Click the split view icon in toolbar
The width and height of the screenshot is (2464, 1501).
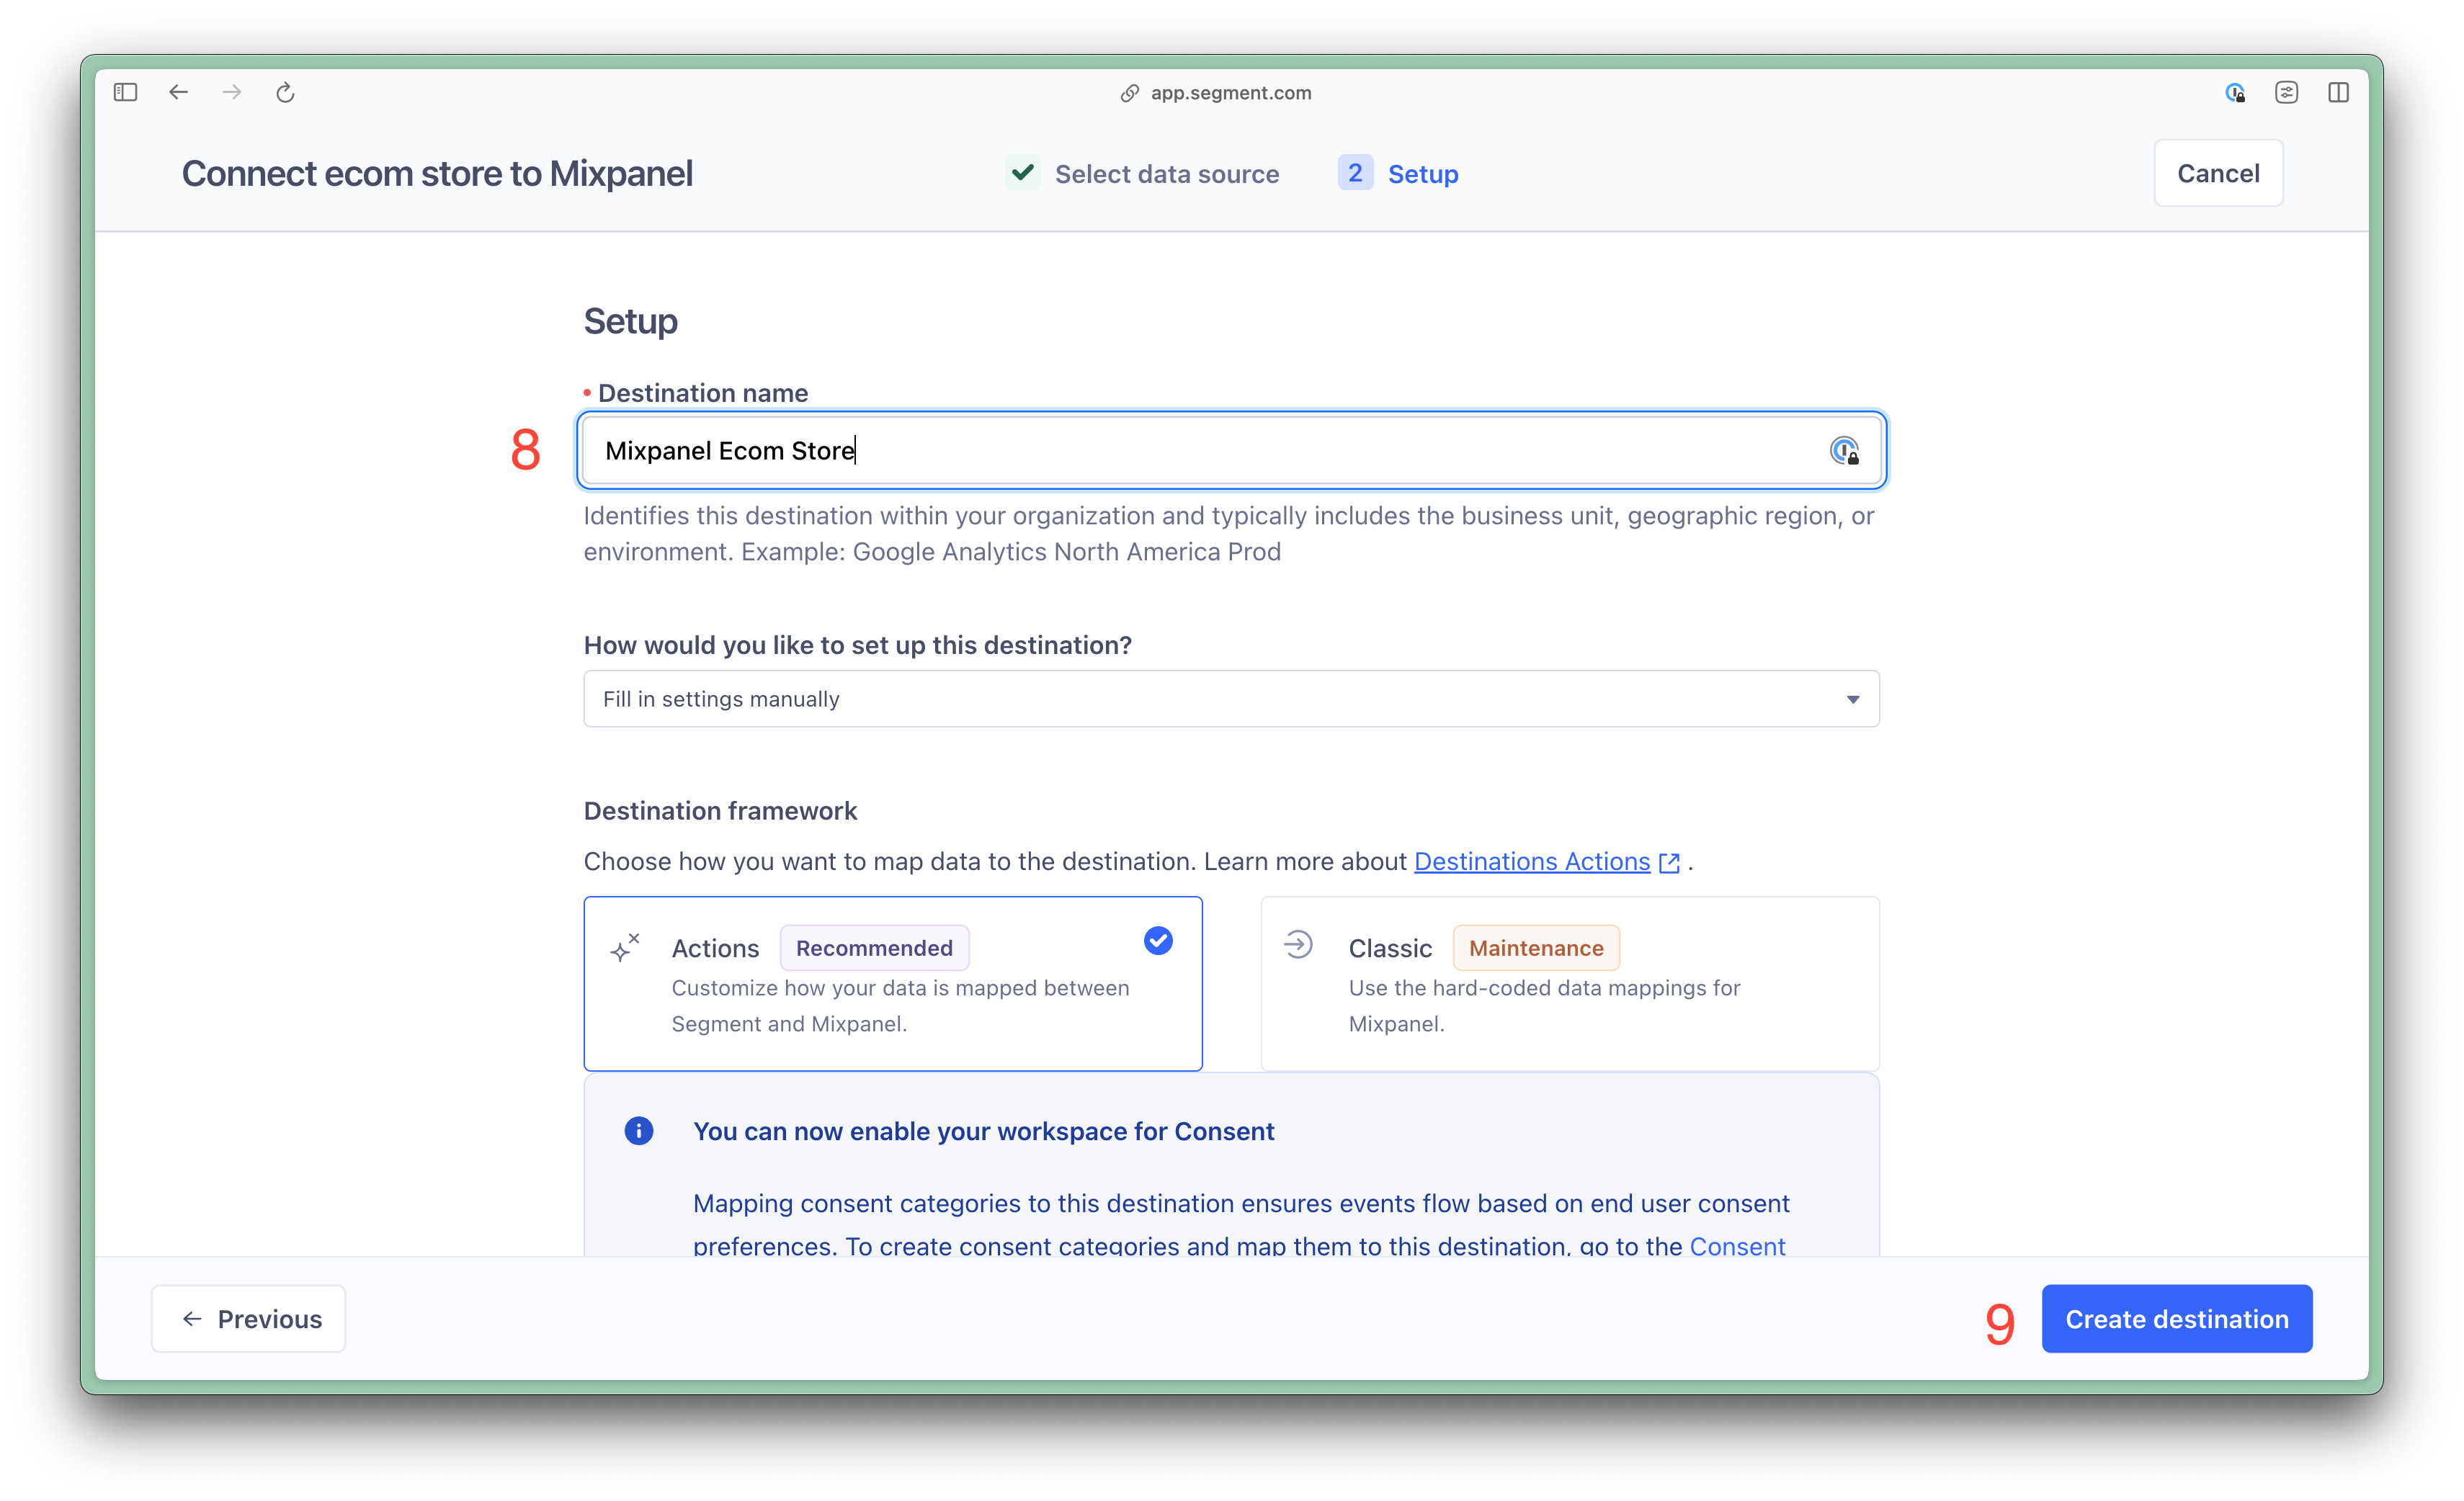click(x=2338, y=93)
